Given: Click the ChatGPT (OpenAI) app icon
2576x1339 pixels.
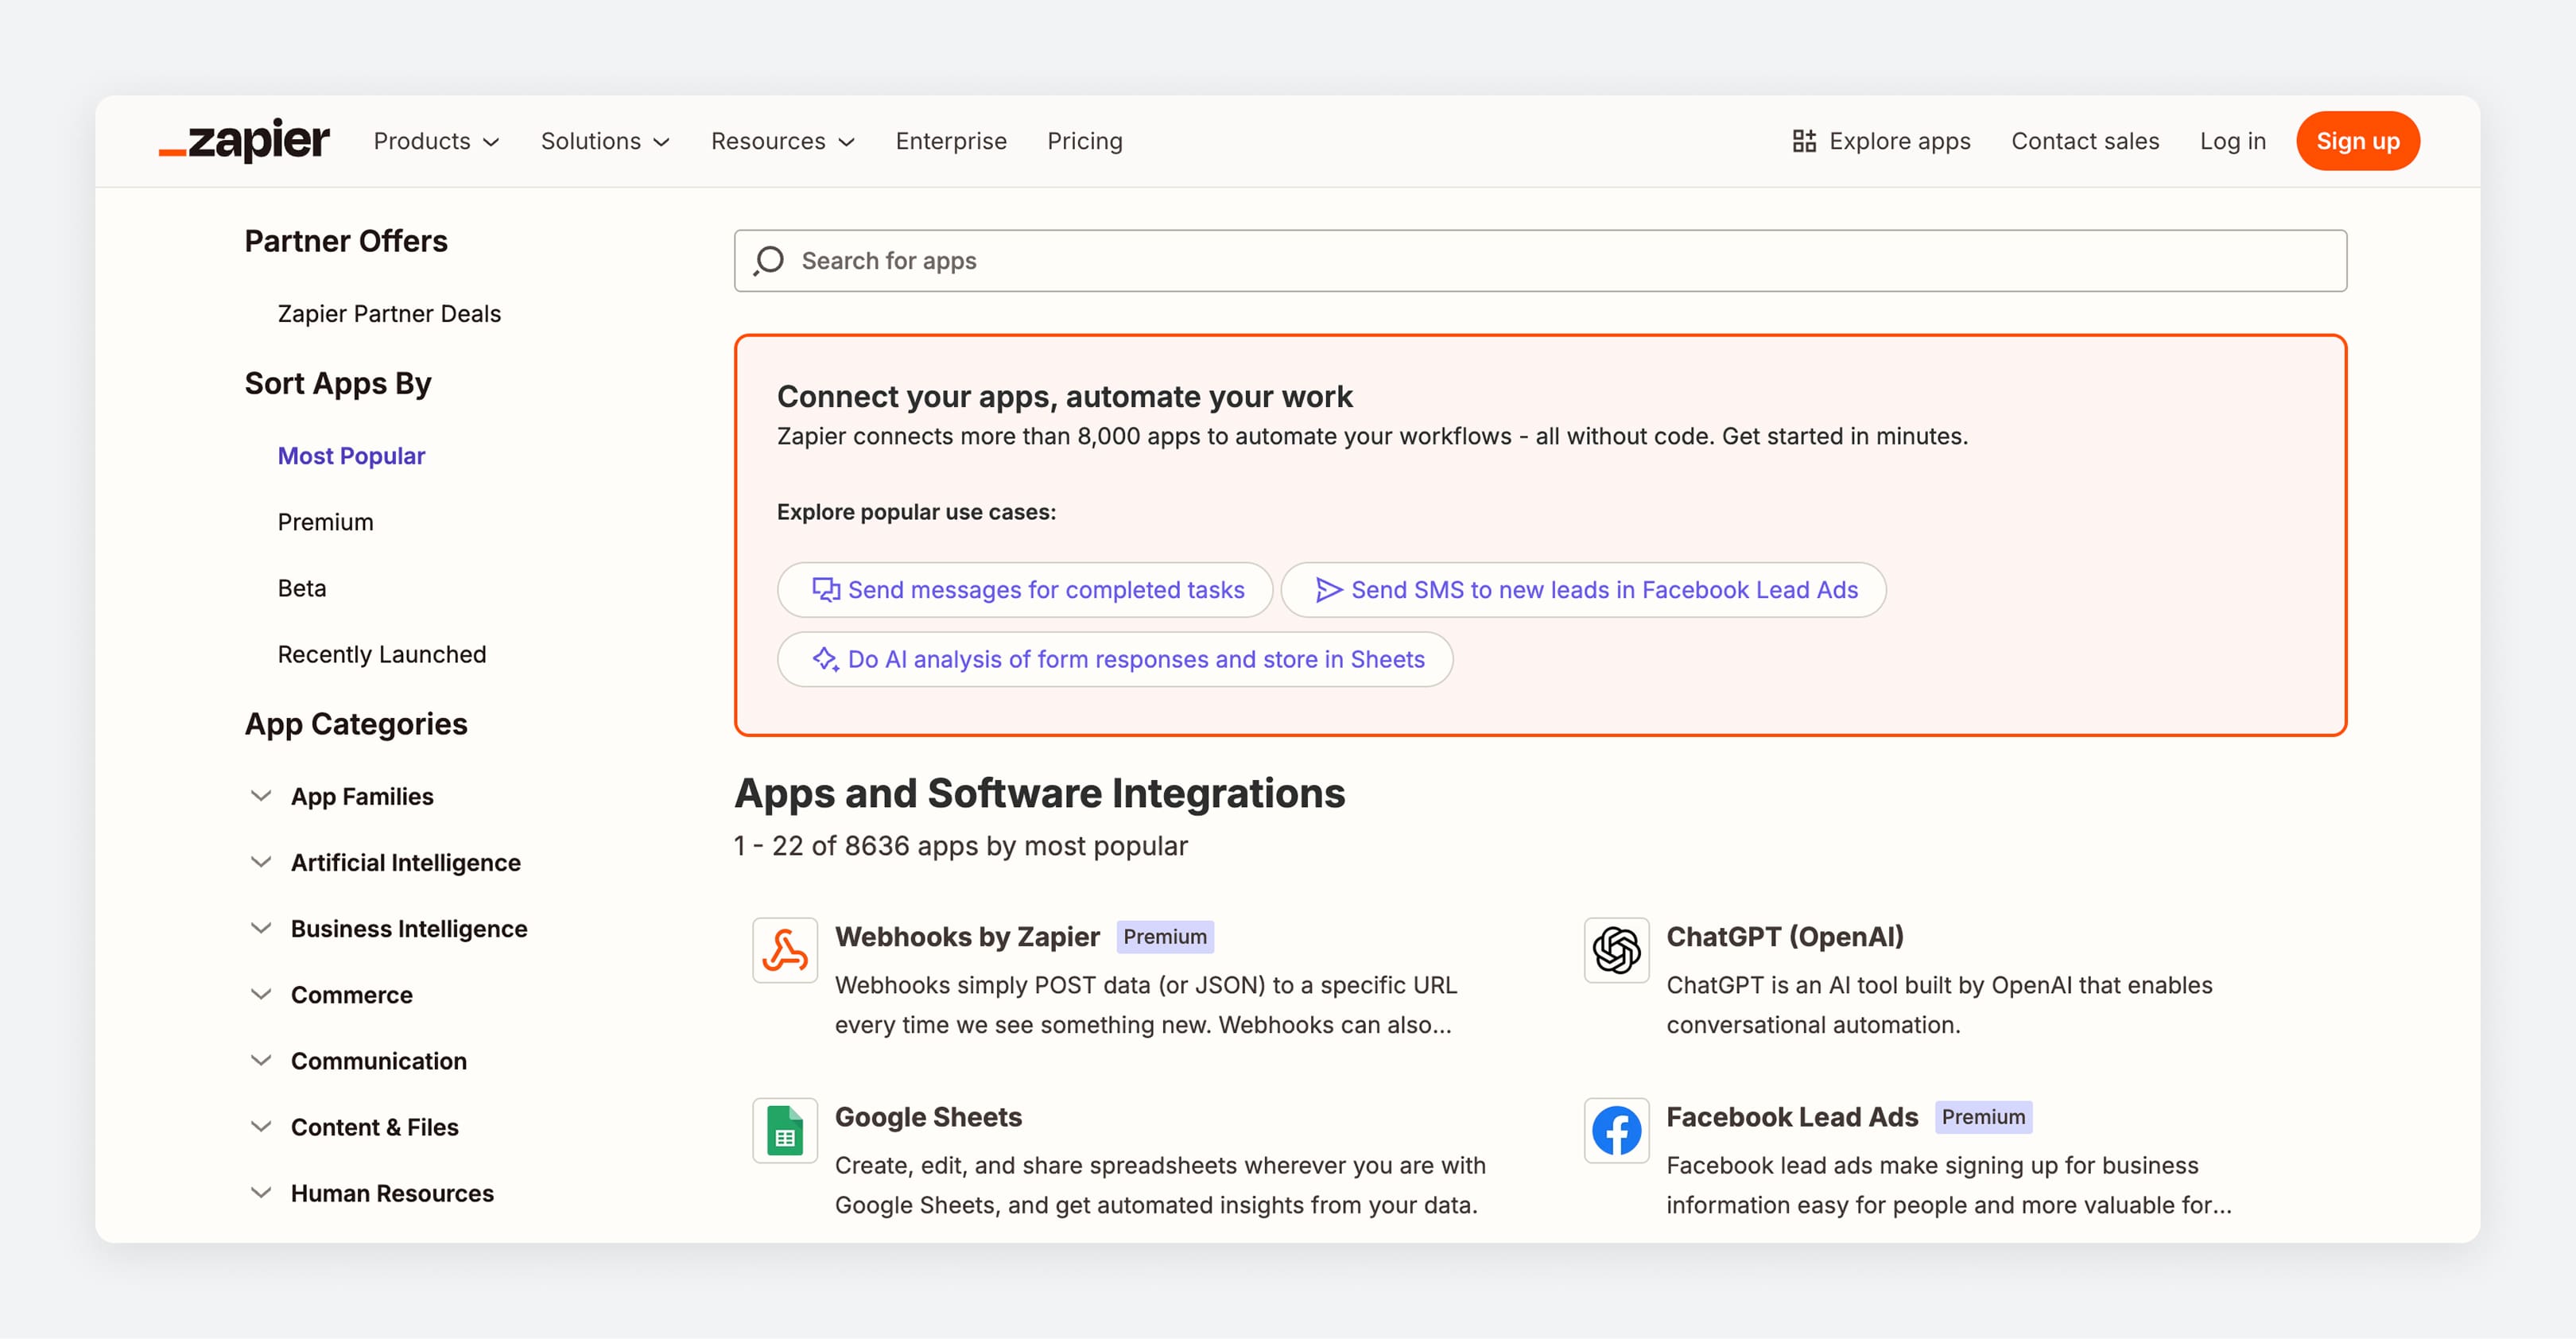Looking at the screenshot, I should 1616,950.
